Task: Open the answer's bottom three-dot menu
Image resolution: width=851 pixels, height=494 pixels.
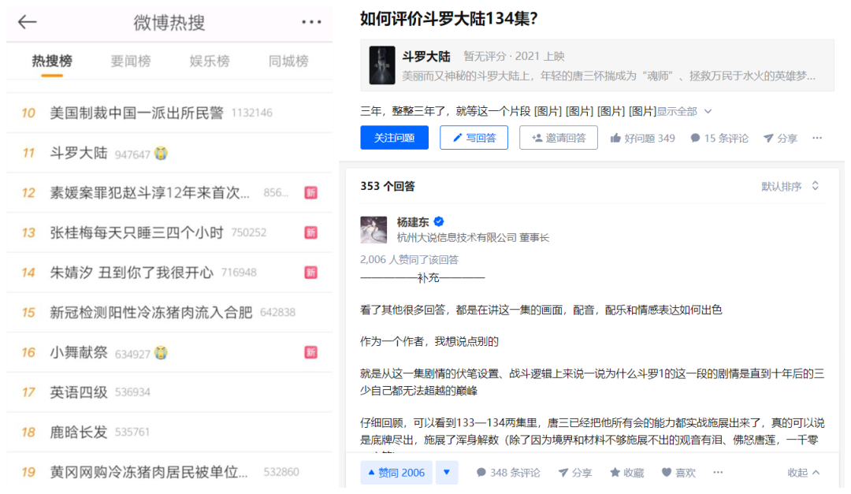Action: pyautogui.click(x=718, y=472)
